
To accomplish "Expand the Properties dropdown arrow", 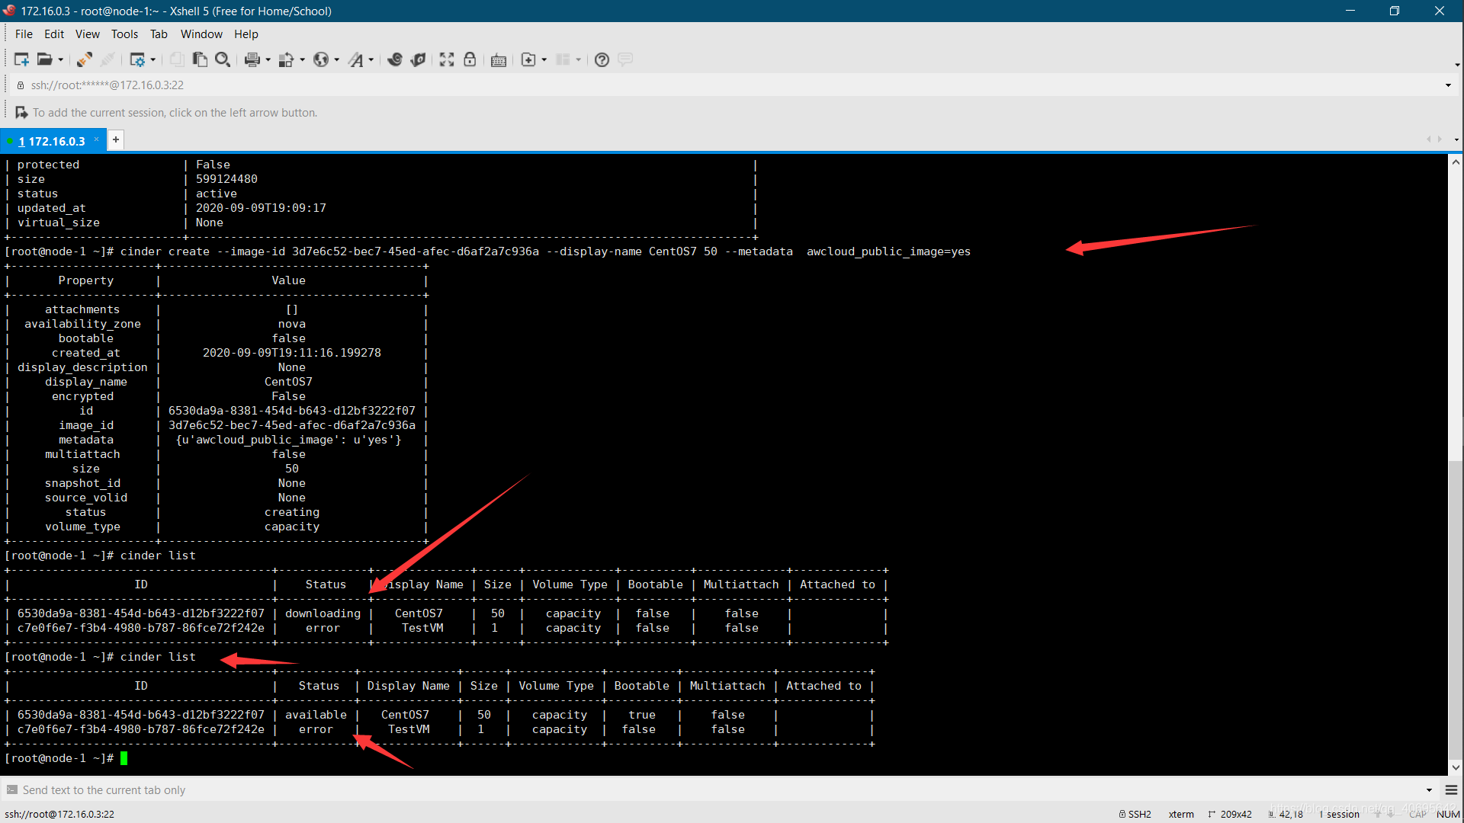I will tap(153, 60).
